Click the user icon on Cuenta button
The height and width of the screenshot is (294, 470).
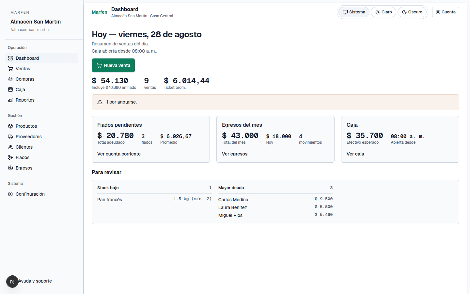[x=438, y=12]
